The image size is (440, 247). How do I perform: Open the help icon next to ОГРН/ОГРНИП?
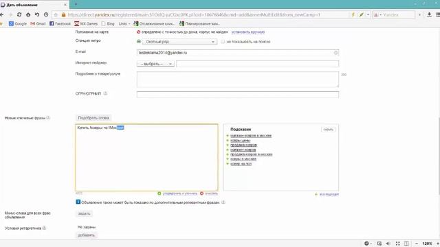point(105,93)
